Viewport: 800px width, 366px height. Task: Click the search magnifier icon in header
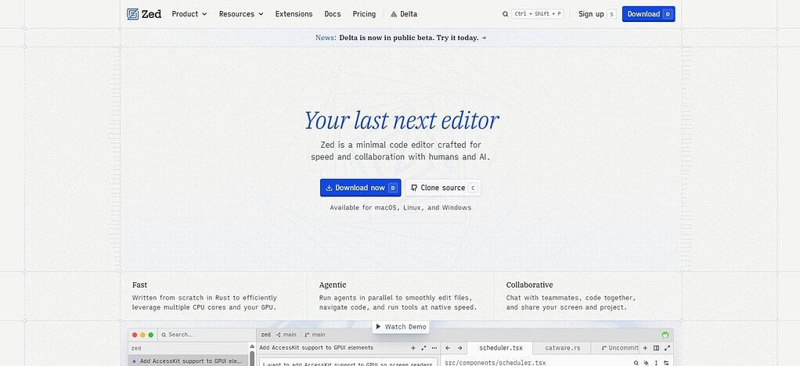click(505, 14)
